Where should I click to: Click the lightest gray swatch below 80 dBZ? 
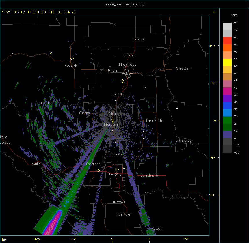point(227,26)
